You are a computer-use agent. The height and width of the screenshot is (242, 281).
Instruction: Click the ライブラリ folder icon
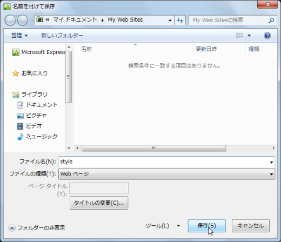(16, 95)
